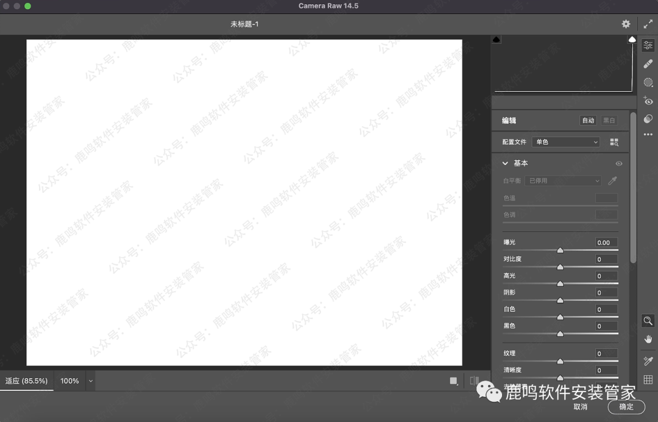Toggle the grid overlay icon
Viewport: 658px width, 422px height.
point(648,380)
